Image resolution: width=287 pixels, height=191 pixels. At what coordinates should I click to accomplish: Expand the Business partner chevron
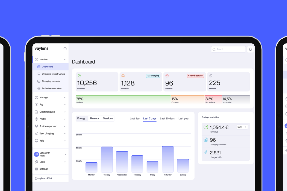(65, 126)
